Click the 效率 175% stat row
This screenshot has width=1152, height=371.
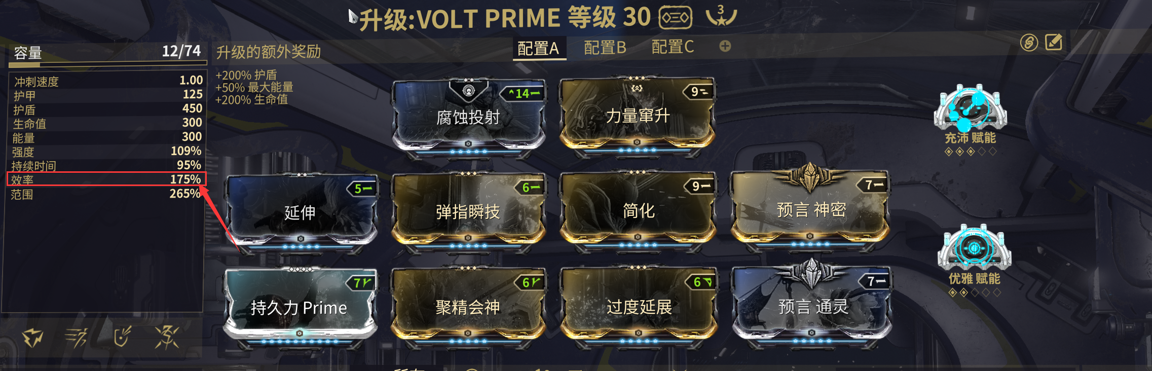coord(106,179)
